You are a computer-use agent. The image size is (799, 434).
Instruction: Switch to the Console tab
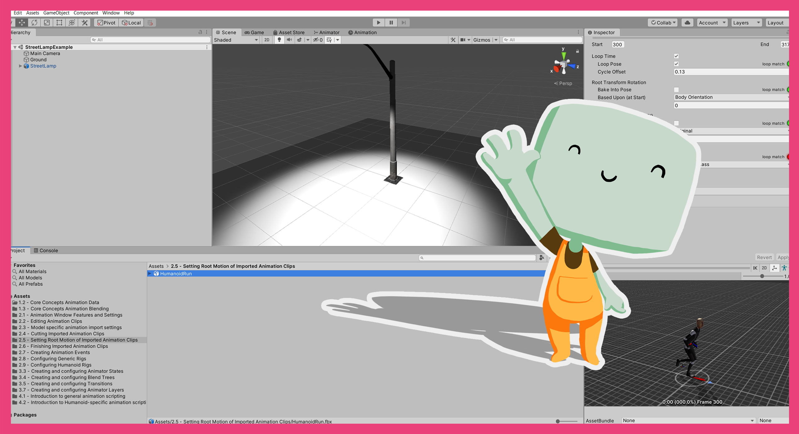point(46,251)
